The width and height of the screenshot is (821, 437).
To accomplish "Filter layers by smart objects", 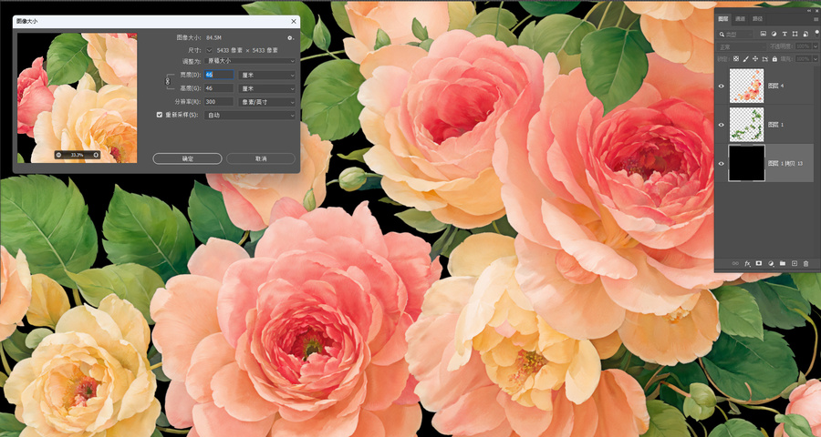I will 805,34.
